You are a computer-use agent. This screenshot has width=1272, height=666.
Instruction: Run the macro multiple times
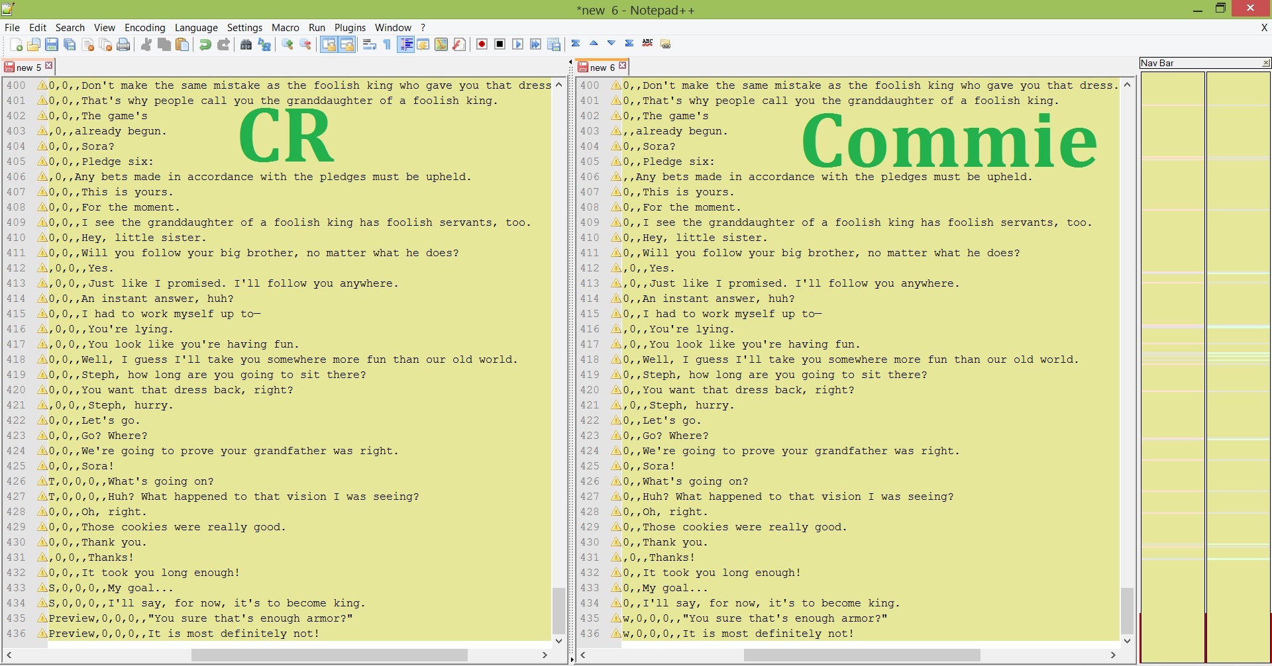pos(536,44)
